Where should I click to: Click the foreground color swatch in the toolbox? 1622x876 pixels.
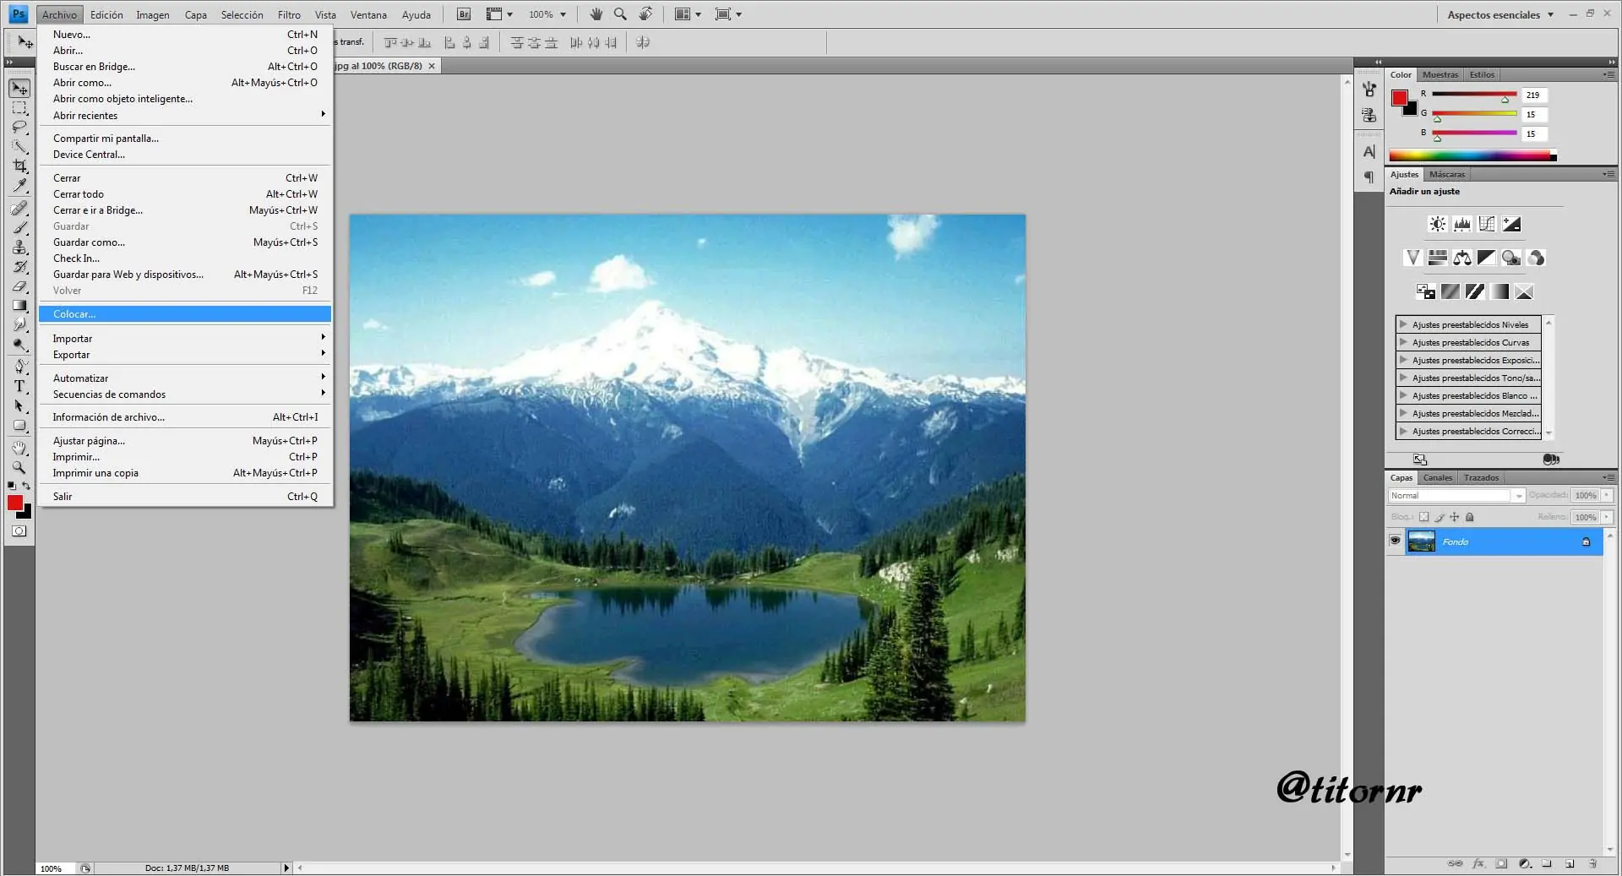[14, 503]
